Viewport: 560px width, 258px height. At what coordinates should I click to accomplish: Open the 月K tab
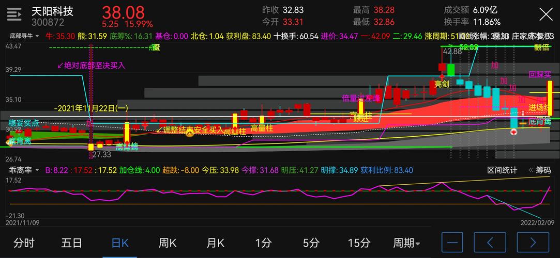(215, 243)
